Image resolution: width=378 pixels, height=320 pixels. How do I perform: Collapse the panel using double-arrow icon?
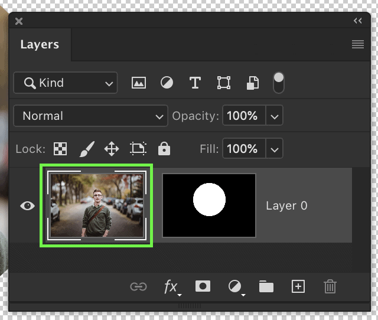pos(358,21)
